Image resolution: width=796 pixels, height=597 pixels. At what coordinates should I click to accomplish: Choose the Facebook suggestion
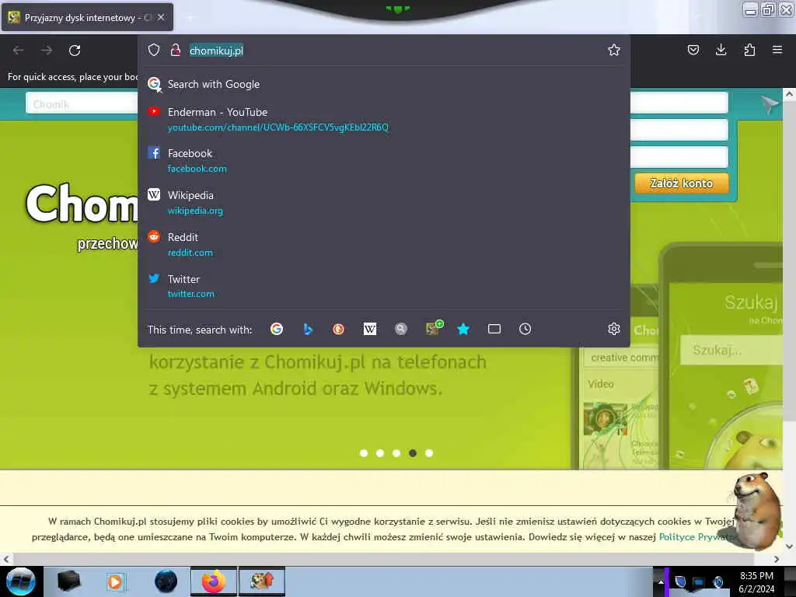[384, 160]
